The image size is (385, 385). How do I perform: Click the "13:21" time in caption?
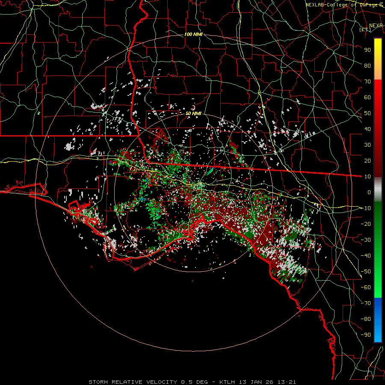pyautogui.click(x=287, y=382)
